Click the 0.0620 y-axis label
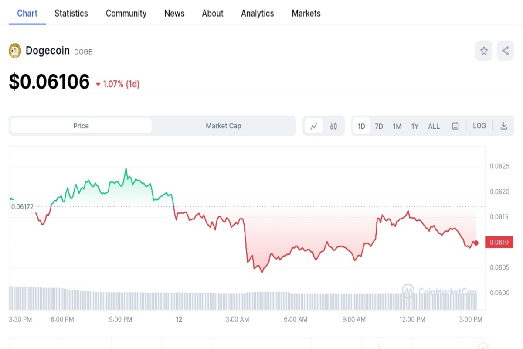Image resolution: width=523 pixels, height=349 pixels. [499, 191]
